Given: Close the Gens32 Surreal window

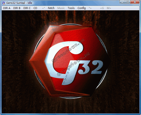Looking at the screenshot, I should tap(135, 2).
